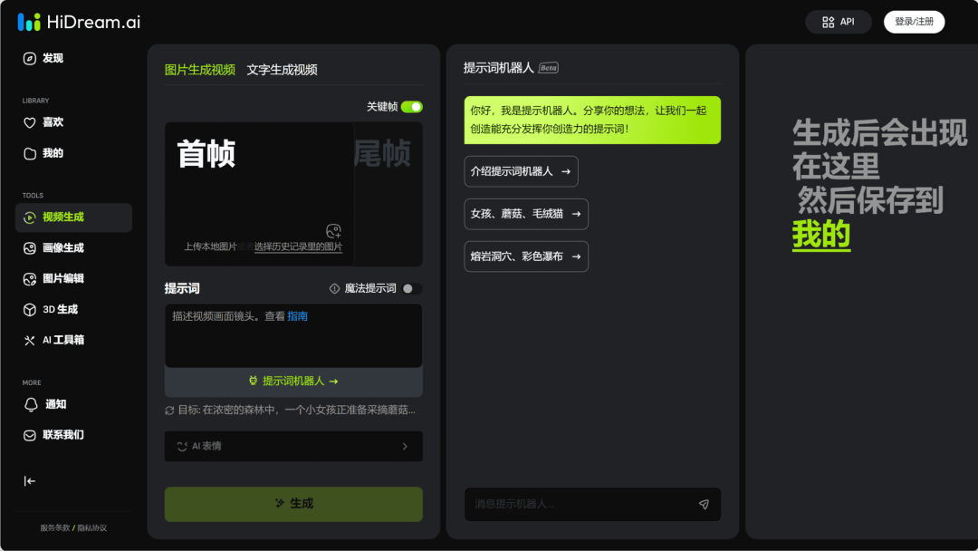Image resolution: width=978 pixels, height=551 pixels.
Task: Select 介绍提示词机器人 suggestion
Action: pos(521,171)
